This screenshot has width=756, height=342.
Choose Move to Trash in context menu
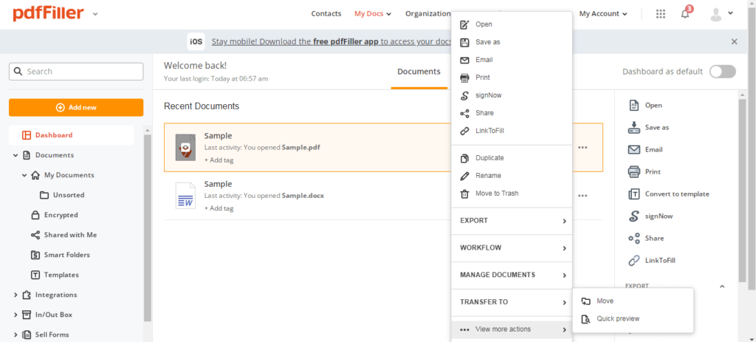click(512, 194)
